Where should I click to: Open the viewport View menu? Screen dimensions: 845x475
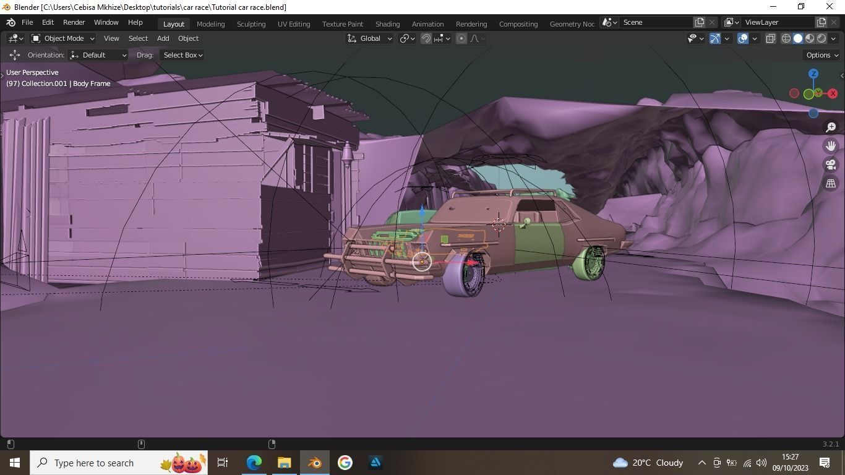pyautogui.click(x=111, y=38)
